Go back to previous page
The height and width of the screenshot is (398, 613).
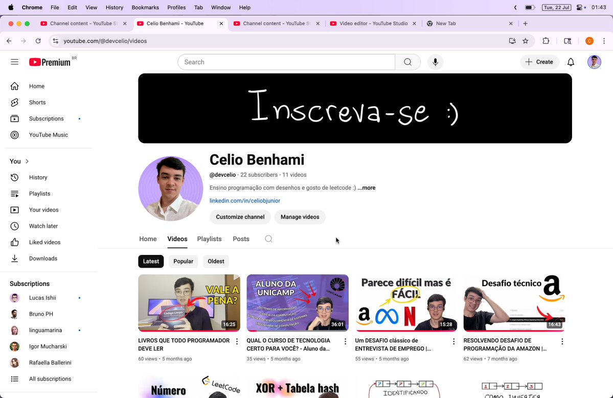[9, 41]
